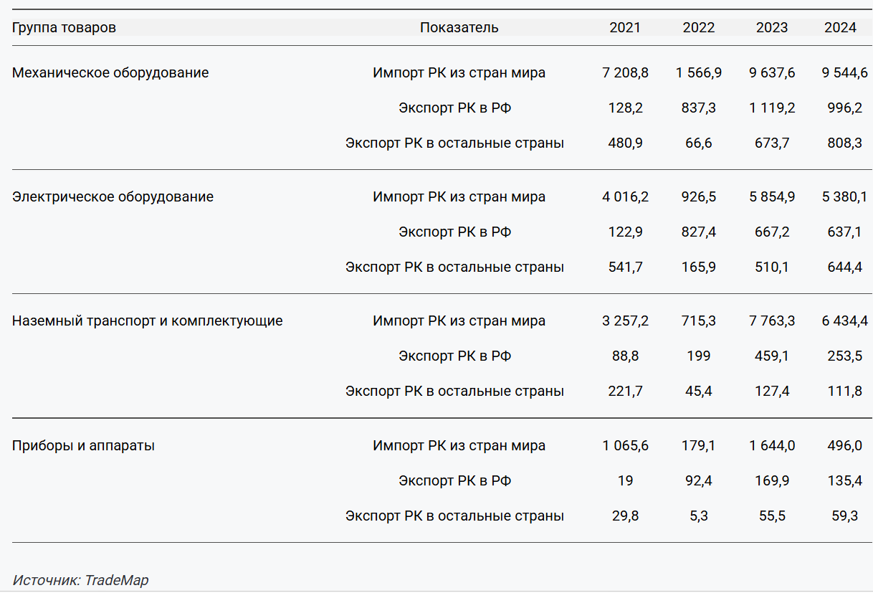Select the 2022 column header
The width and height of the screenshot is (873, 593).
click(x=698, y=28)
